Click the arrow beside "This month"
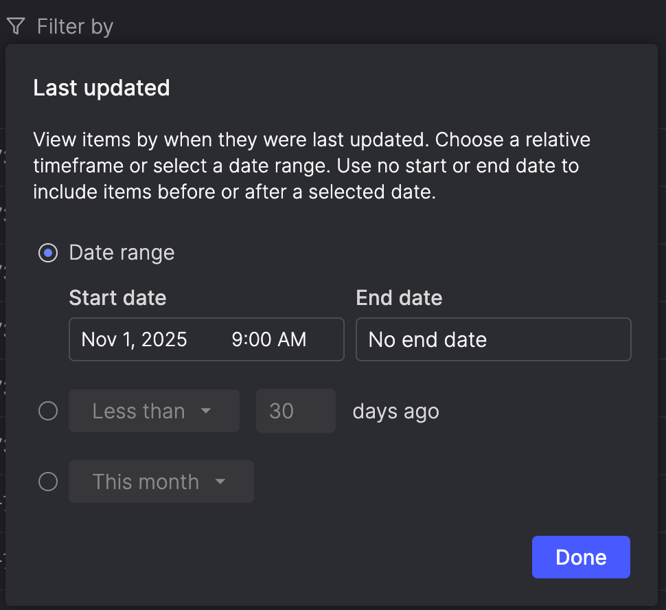The image size is (666, 610). tap(220, 482)
